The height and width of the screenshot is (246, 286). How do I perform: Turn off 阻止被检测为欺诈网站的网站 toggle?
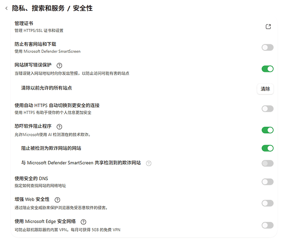click(x=268, y=148)
